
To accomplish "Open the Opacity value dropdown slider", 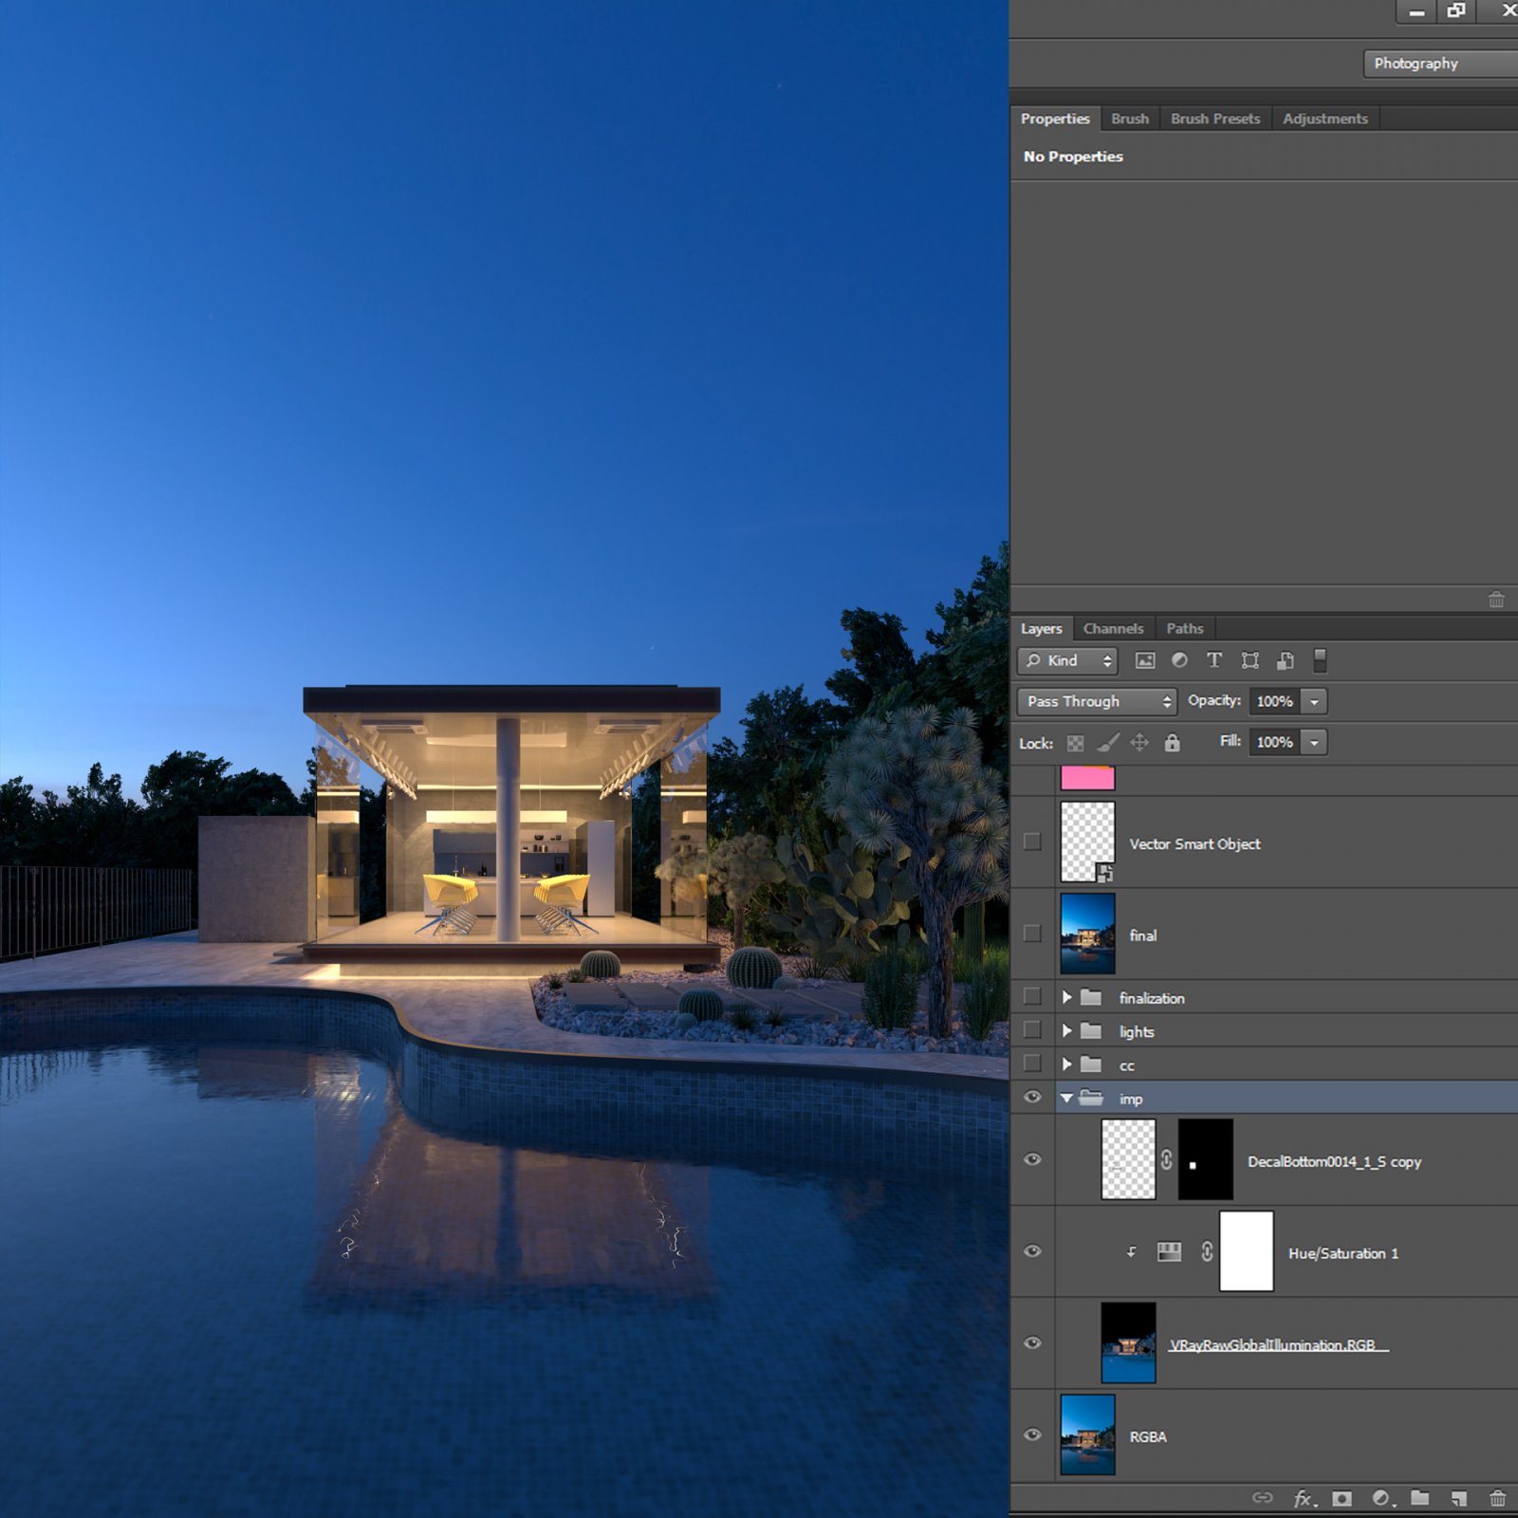I will [x=1315, y=701].
